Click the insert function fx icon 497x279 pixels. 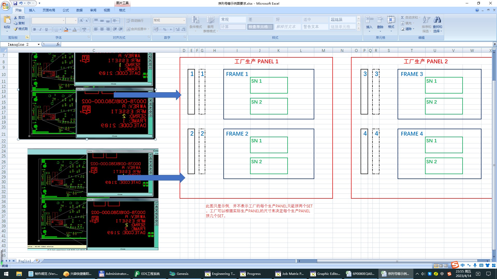(58, 44)
